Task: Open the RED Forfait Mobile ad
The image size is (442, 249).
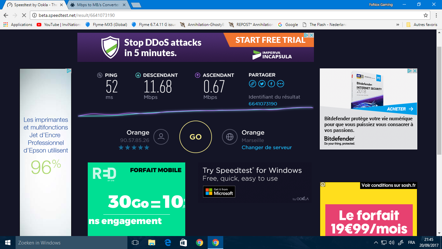Action: 136,199
